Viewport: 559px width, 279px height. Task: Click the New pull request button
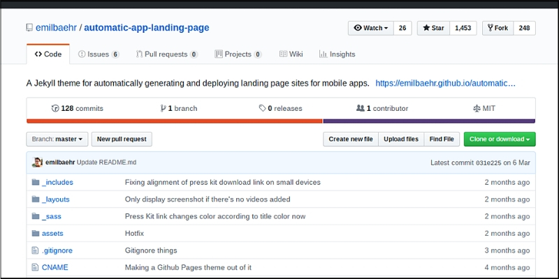(122, 139)
